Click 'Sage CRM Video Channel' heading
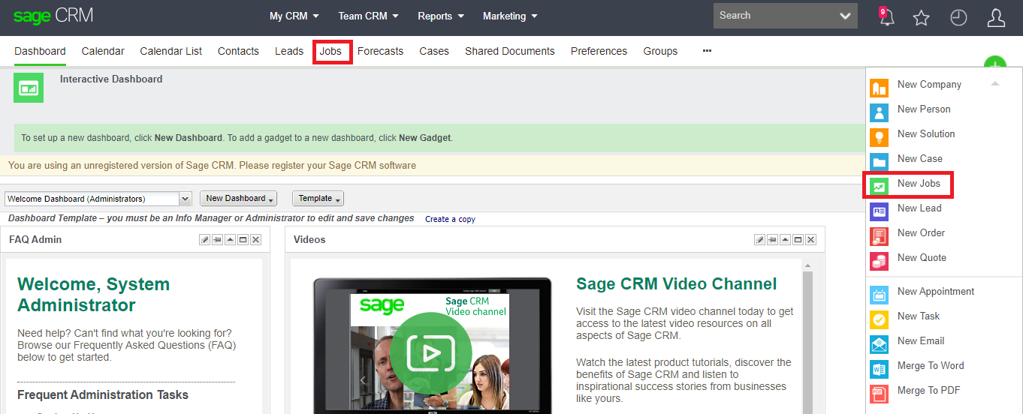 click(x=677, y=284)
